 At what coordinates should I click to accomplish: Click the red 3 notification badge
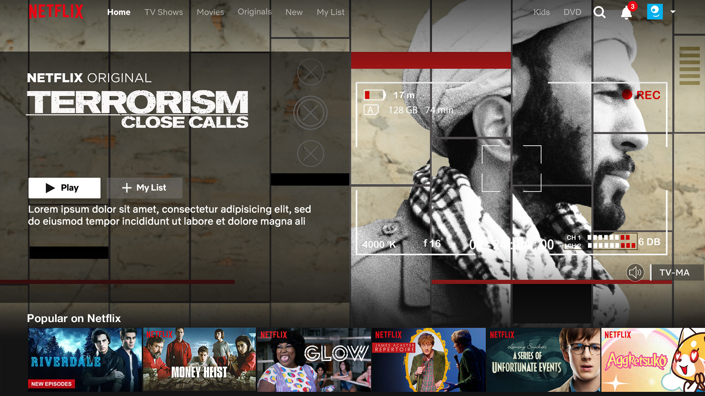click(x=632, y=6)
